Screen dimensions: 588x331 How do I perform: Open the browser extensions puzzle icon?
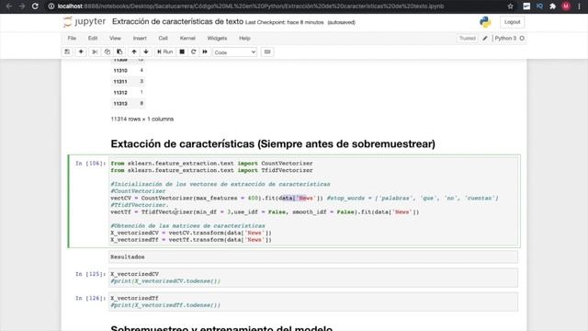click(x=552, y=6)
